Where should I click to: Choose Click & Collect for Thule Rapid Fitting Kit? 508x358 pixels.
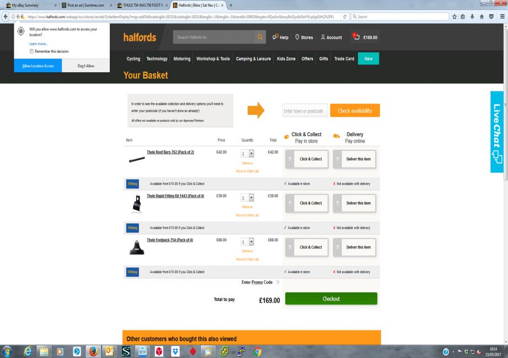pyautogui.click(x=307, y=203)
